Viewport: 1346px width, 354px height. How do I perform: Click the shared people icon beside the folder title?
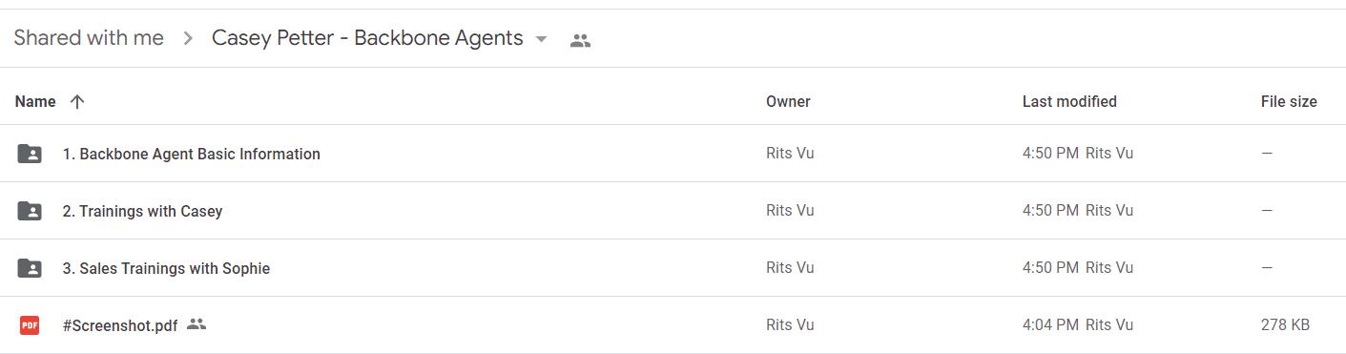coord(580,40)
